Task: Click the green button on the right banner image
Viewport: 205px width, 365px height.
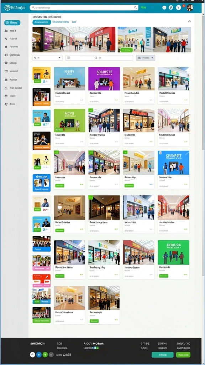Action: (x=126, y=50)
